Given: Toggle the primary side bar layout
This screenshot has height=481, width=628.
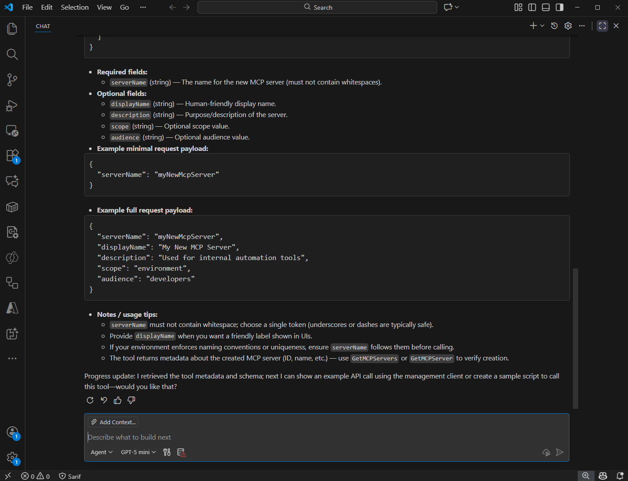Looking at the screenshot, I should pyautogui.click(x=532, y=7).
